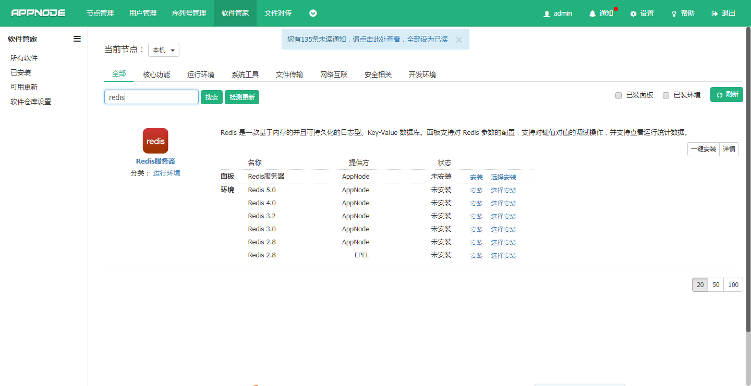Image resolution: width=751 pixels, height=386 pixels.
Task: Open notifications via the bell icon
Action: (592, 14)
